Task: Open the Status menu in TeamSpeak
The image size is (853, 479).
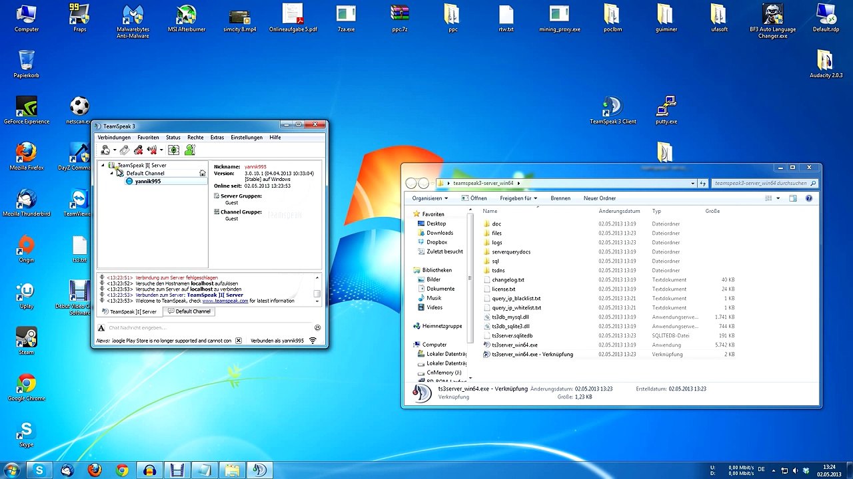Action: (x=173, y=137)
